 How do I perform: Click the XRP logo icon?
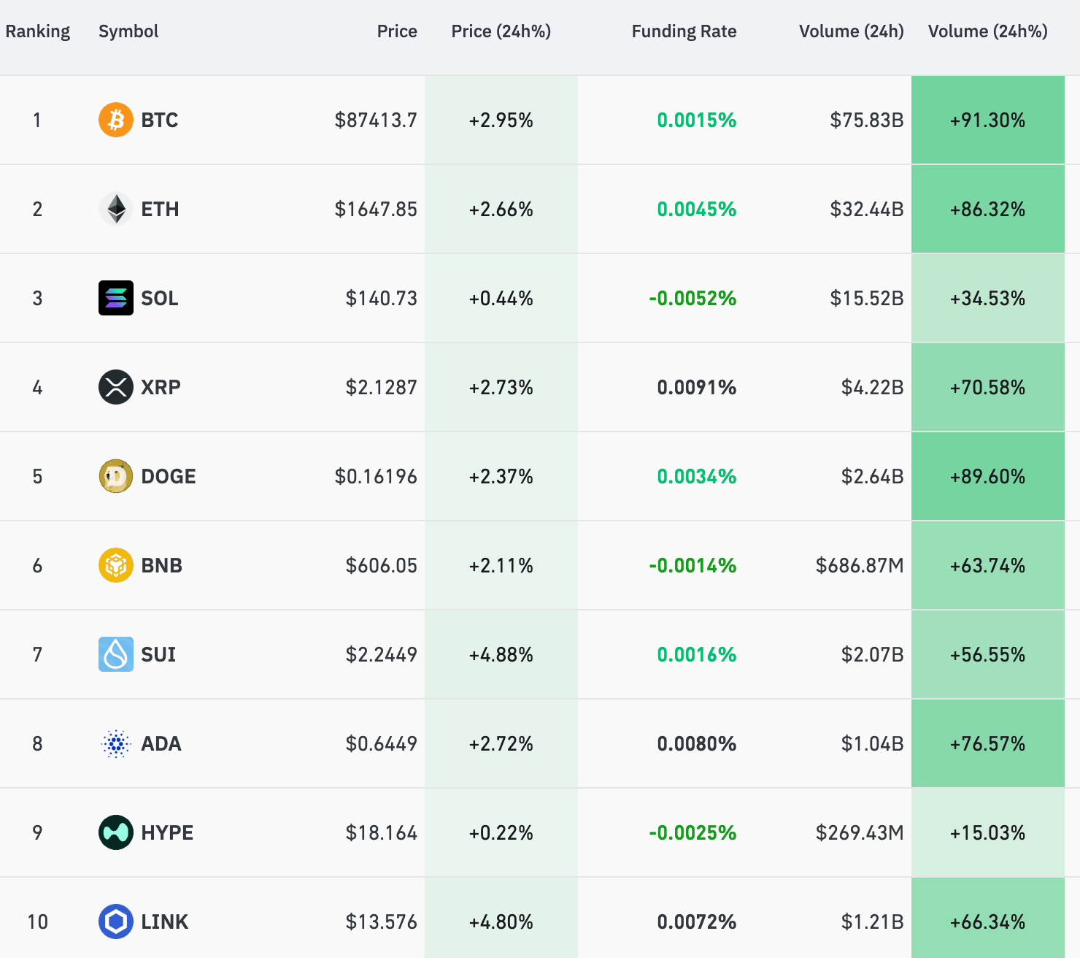tap(115, 387)
